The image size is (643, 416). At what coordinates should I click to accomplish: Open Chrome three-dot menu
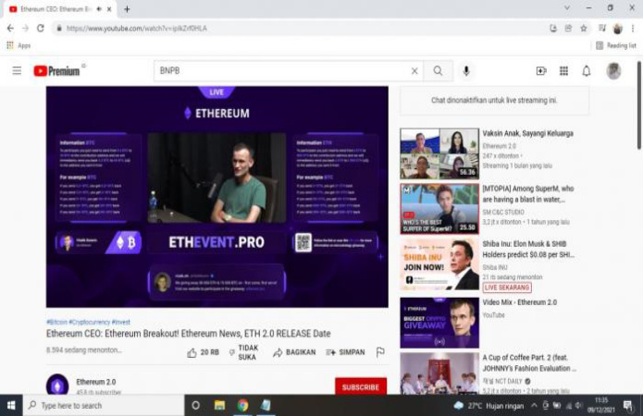[x=633, y=28]
